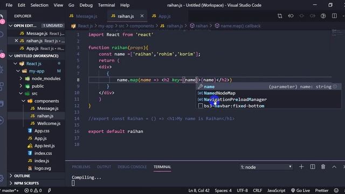Click smiley feedback icon in status bar
Screen dimensions: 345x194
click(336, 190)
